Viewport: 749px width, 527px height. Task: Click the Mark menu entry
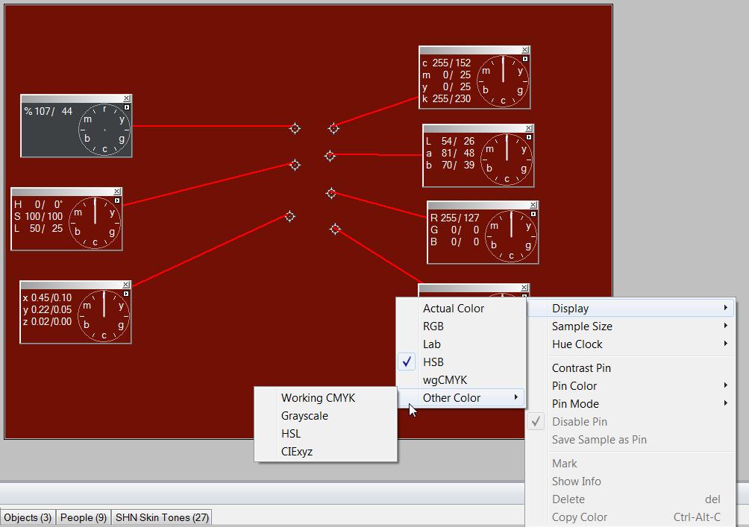(x=630, y=464)
